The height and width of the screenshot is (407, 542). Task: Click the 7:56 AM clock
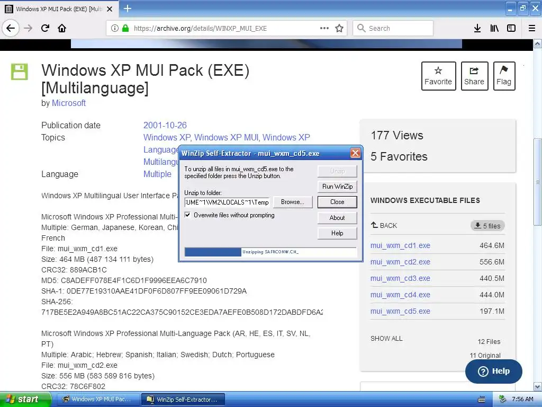coord(522,399)
